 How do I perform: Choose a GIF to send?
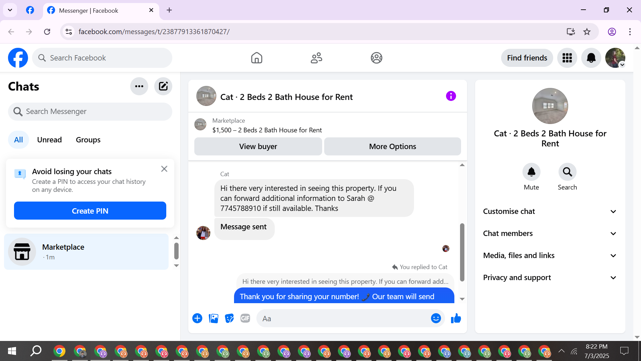245,319
